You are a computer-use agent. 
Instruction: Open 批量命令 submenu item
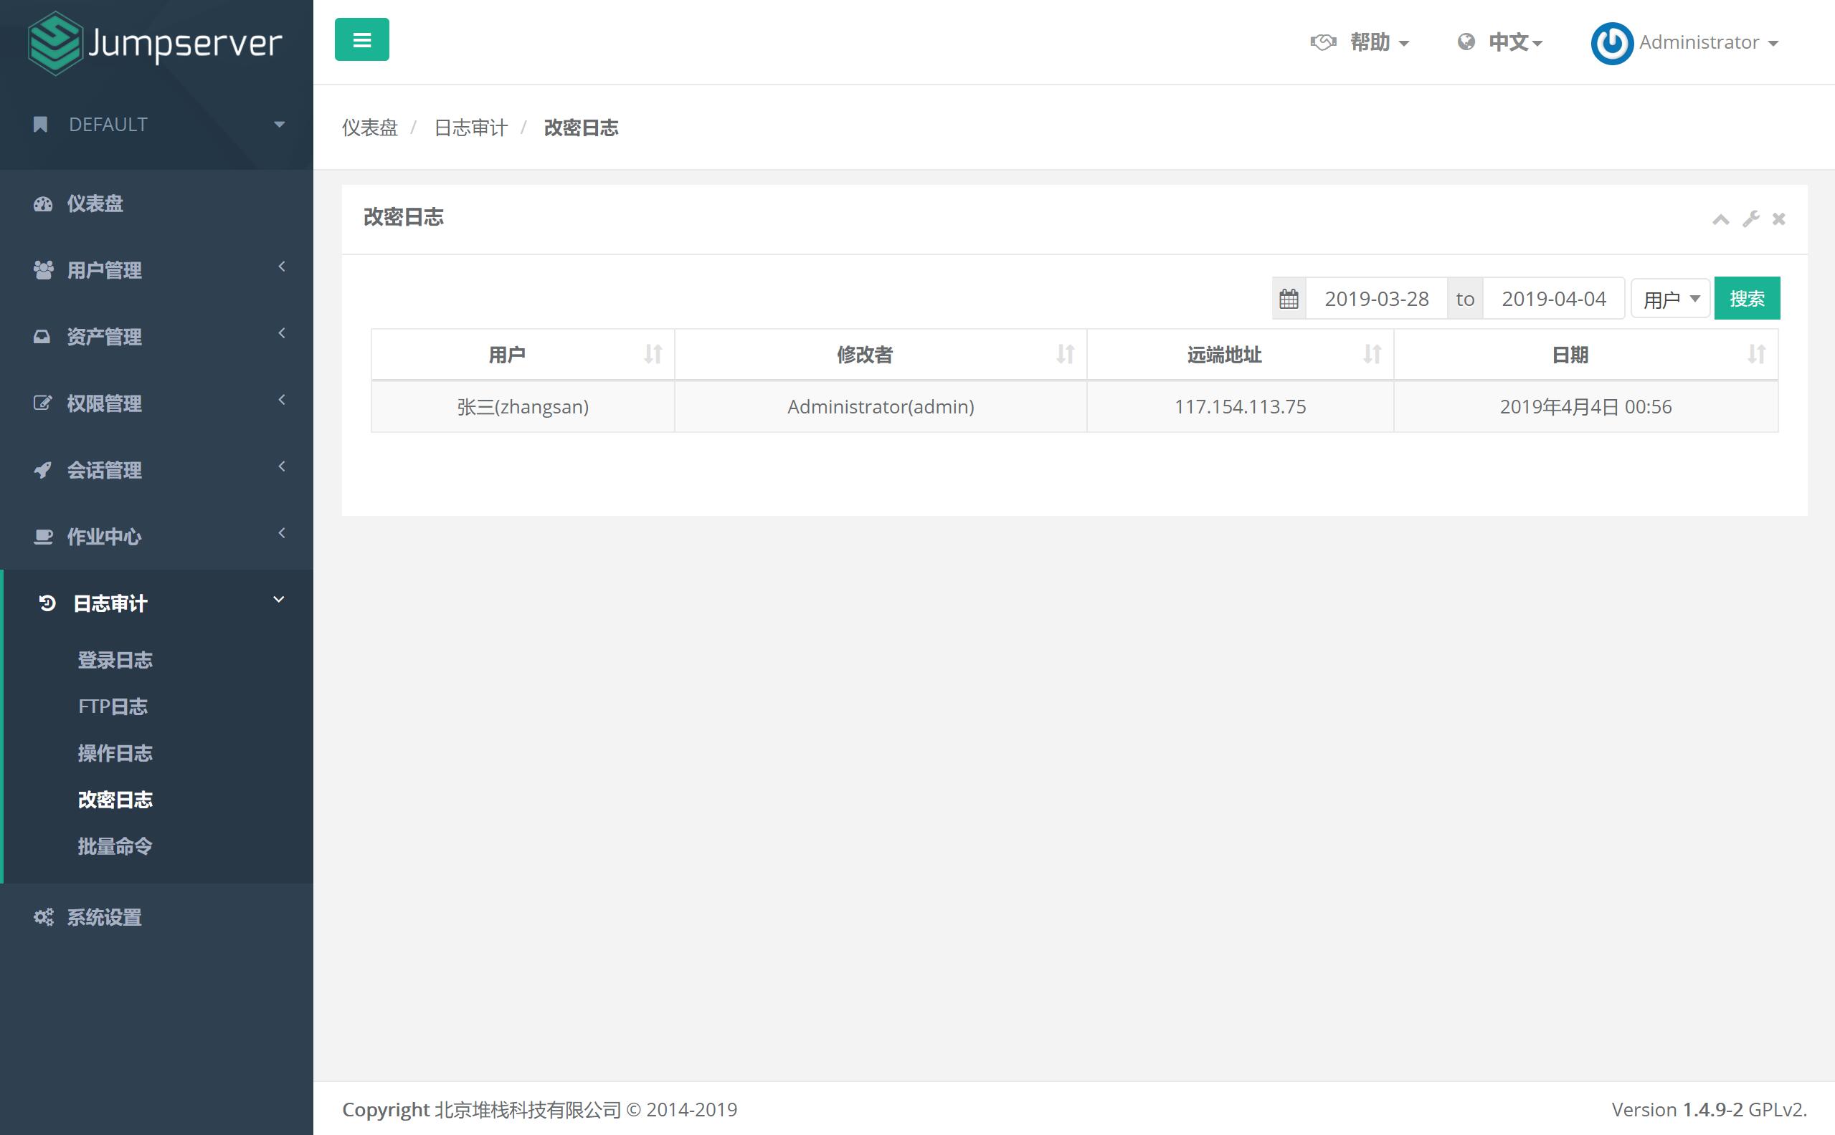pos(115,846)
